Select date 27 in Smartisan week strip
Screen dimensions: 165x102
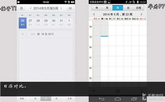pyautogui.click(x=30, y=23)
